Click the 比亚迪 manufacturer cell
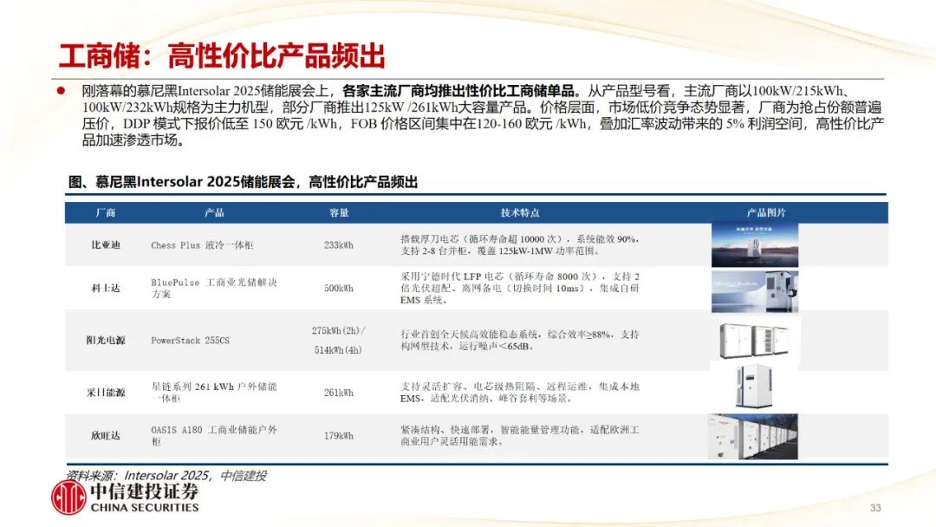Screen dimensions: 936x527 107,245
